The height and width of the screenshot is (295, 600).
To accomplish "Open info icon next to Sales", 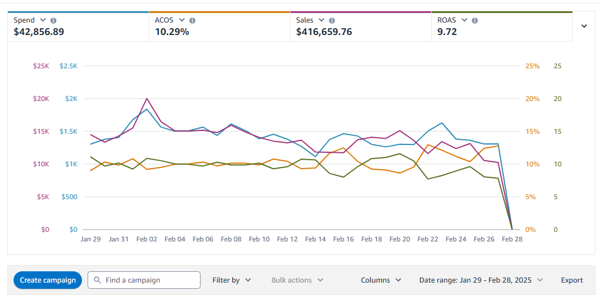I will tap(332, 20).
